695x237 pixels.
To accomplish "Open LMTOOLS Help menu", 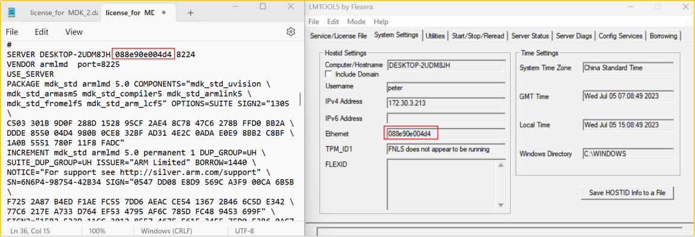I will pos(381,21).
